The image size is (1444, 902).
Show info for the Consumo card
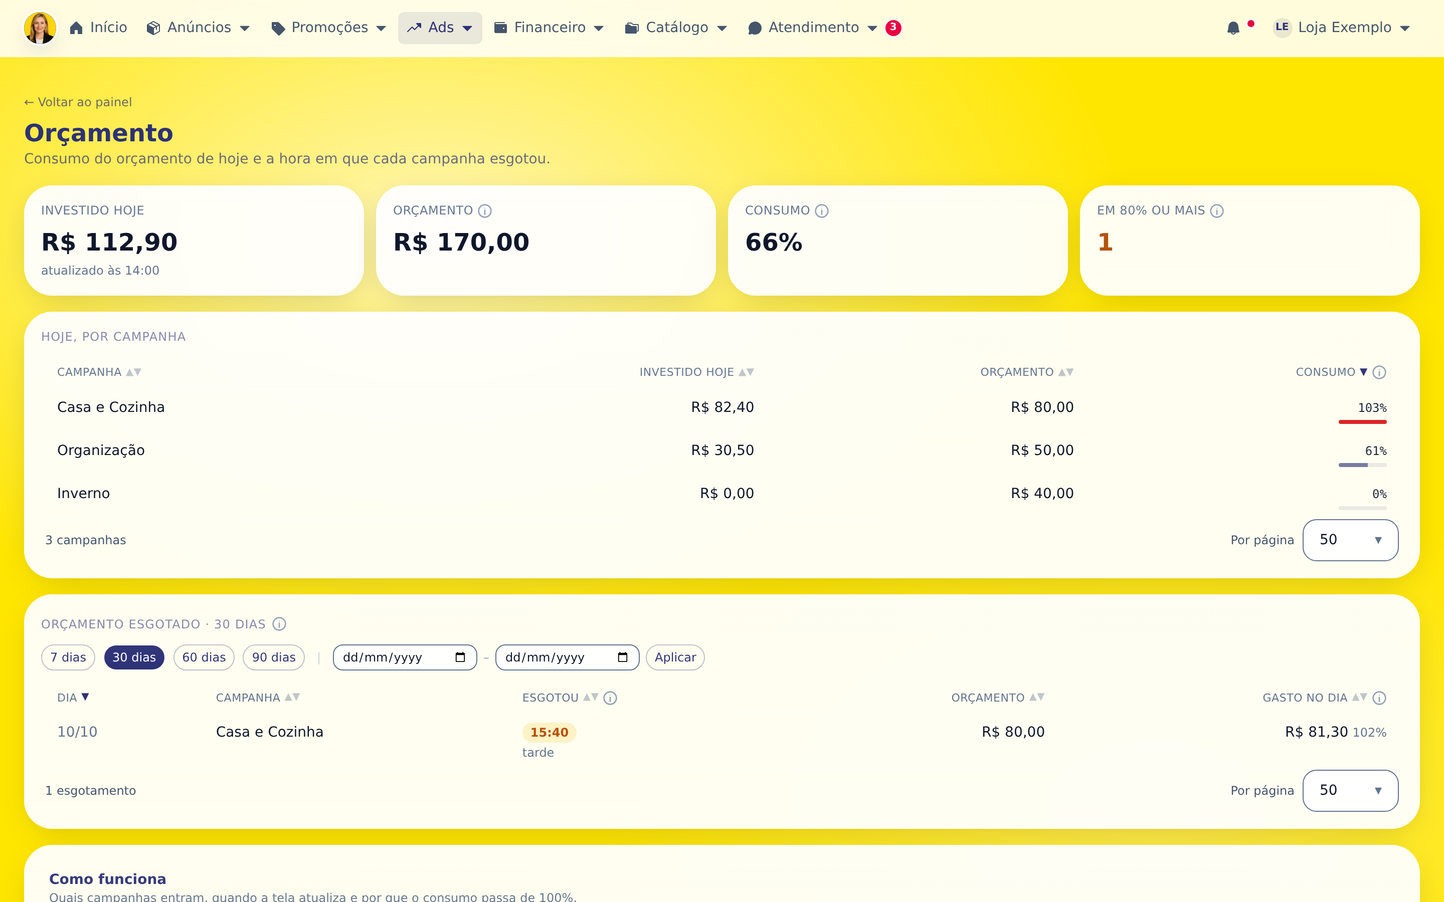pyautogui.click(x=822, y=210)
